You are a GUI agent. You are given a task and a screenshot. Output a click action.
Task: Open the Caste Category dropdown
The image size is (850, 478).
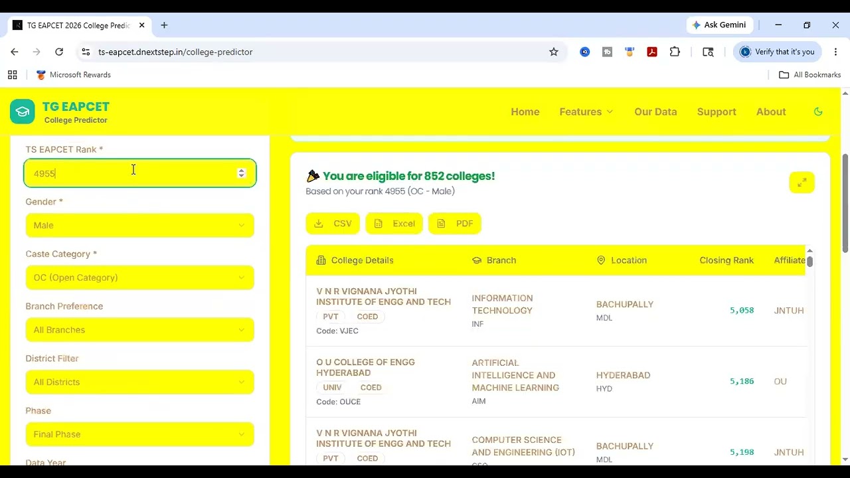(x=140, y=278)
